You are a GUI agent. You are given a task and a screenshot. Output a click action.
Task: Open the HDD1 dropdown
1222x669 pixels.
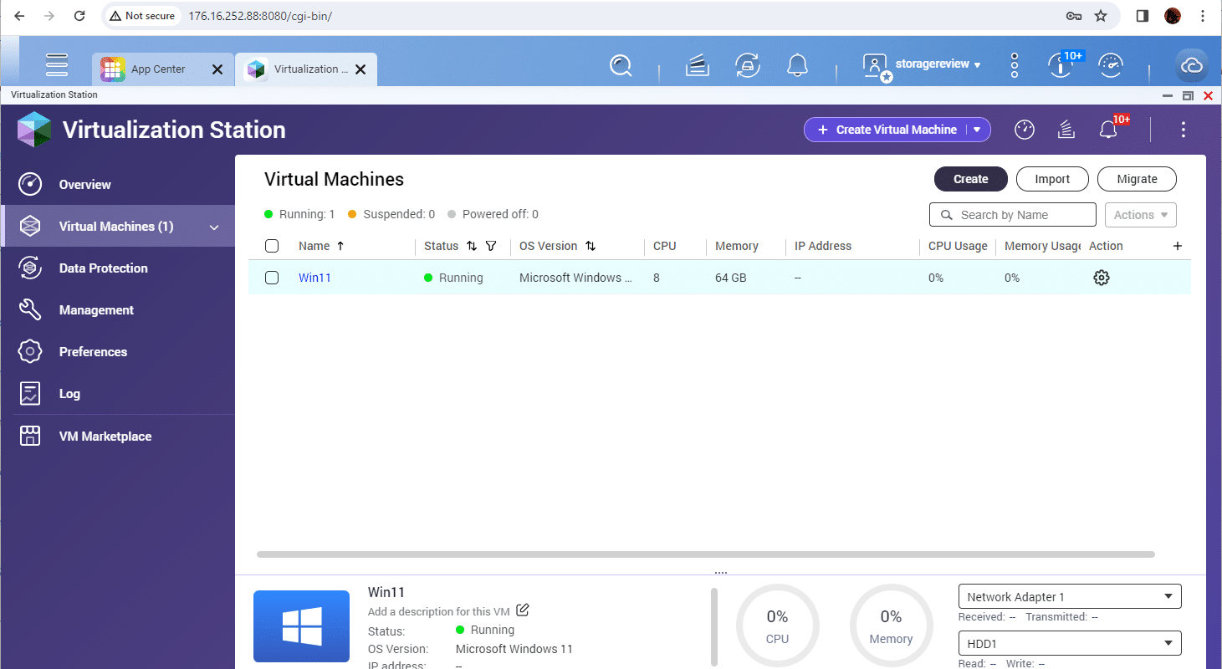(x=1070, y=643)
